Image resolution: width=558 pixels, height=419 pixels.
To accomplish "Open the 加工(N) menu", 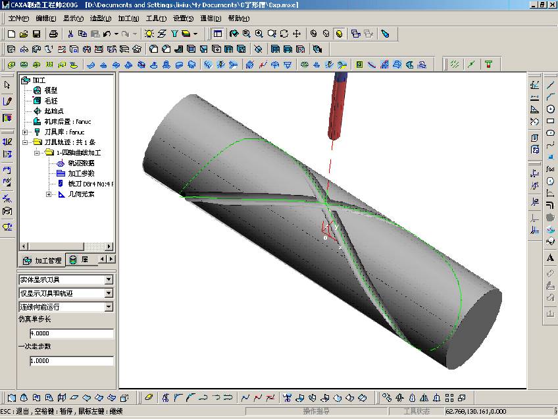I will 128,18.
